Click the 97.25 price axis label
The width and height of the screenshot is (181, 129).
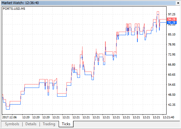pyautogui.click(x=172, y=14)
